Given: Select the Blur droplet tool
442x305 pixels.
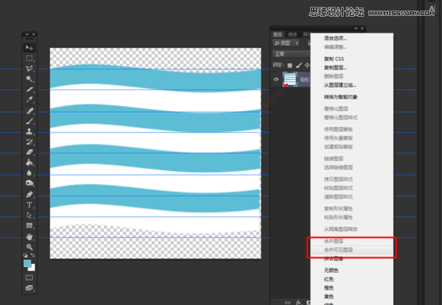Looking at the screenshot, I should click(x=29, y=173).
